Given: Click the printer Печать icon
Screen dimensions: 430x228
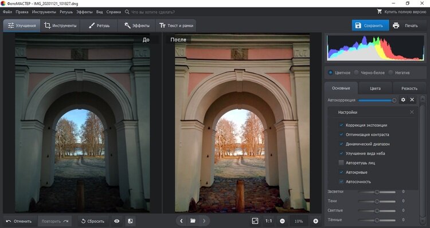Looking at the screenshot, I should point(396,25).
